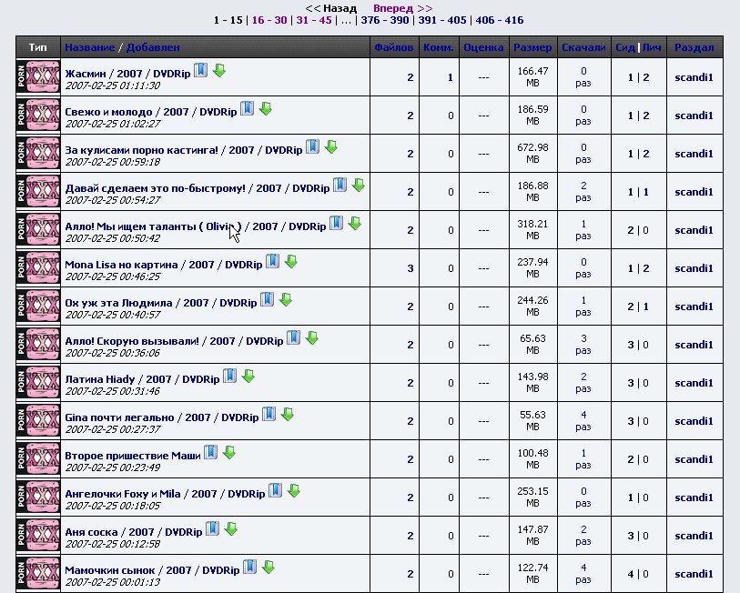Click the 4 раз download count for Мамочкин сынок
The width and height of the screenshot is (740, 593).
point(583,574)
